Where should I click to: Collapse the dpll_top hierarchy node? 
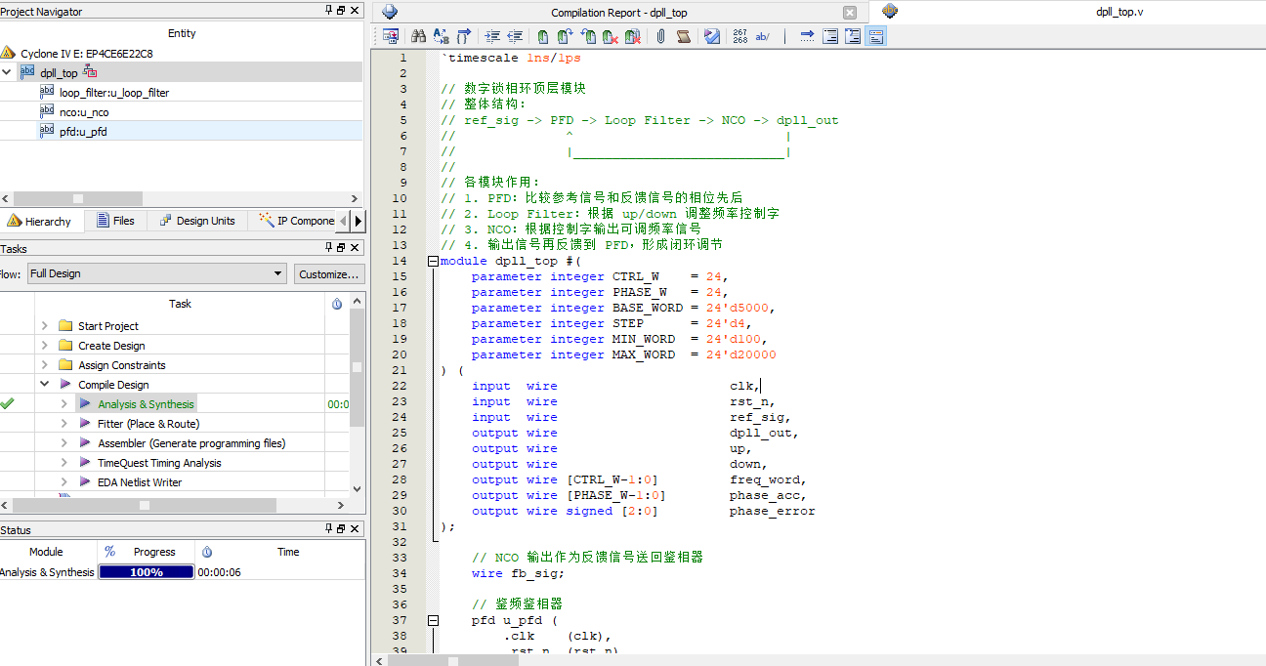[x=8, y=72]
